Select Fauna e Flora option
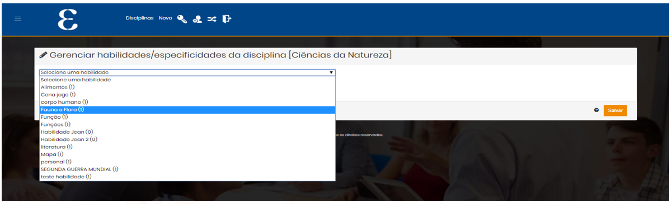 pyautogui.click(x=187, y=110)
